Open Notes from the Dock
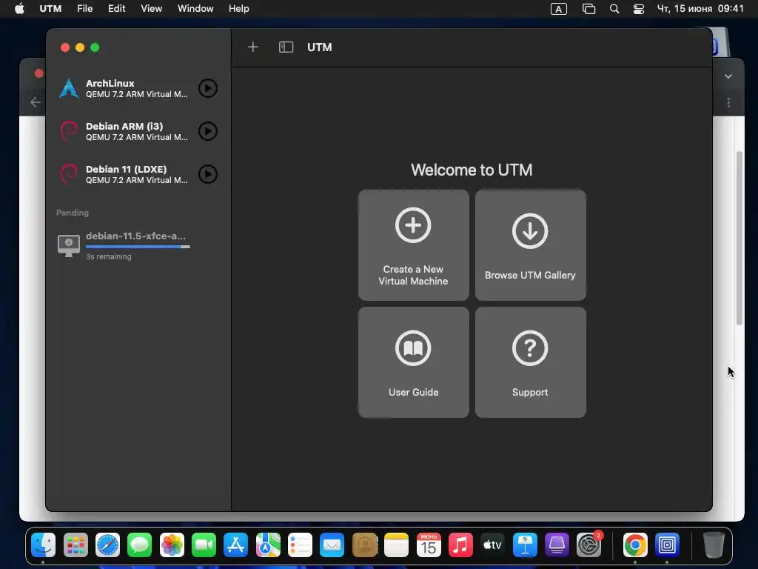The width and height of the screenshot is (758, 569). point(397,545)
